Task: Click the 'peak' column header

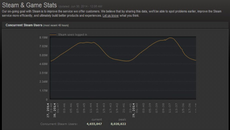Action: point(122,119)
